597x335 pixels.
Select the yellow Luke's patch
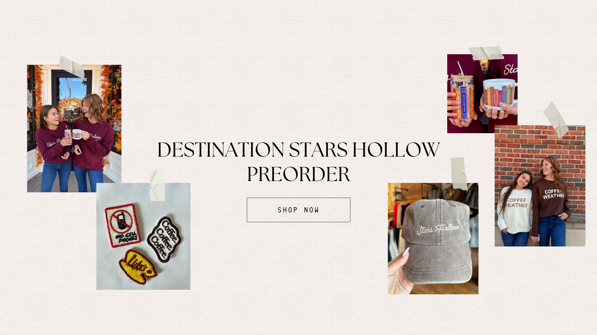(138, 267)
